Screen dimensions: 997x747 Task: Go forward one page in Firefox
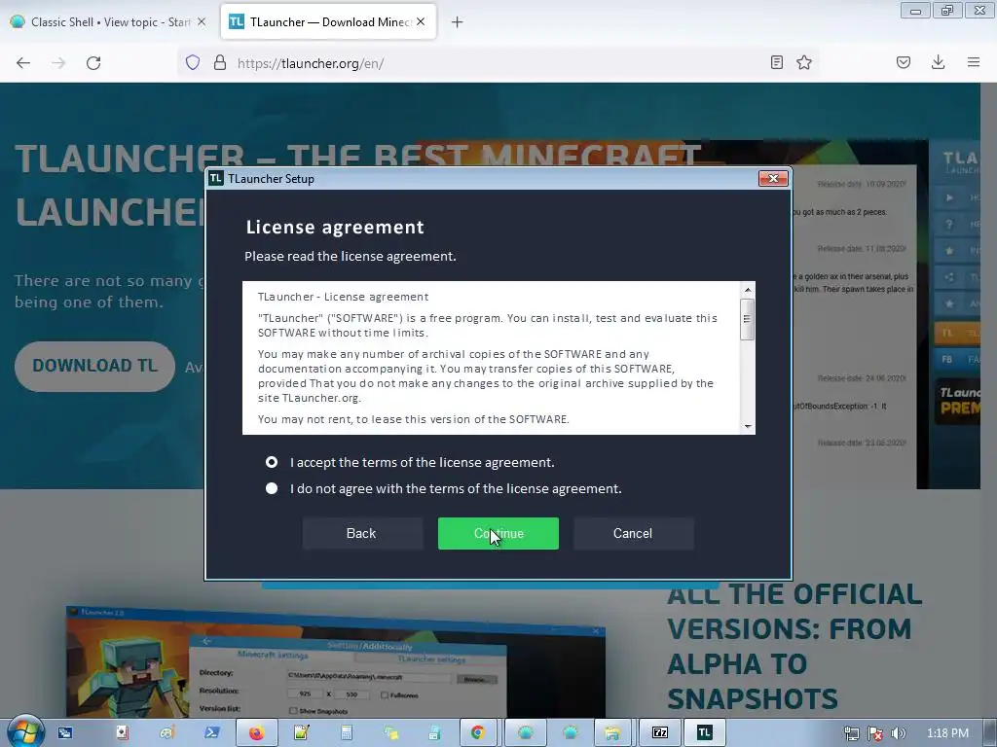coord(58,63)
